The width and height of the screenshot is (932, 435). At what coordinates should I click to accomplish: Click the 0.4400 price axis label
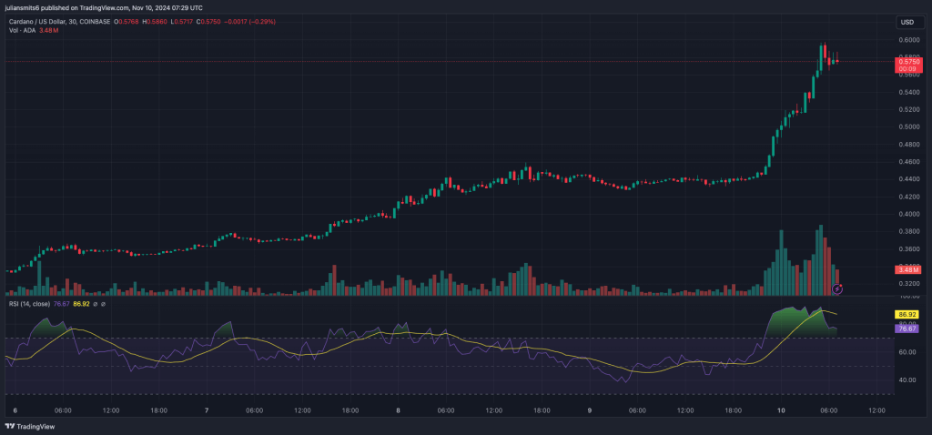click(x=907, y=179)
